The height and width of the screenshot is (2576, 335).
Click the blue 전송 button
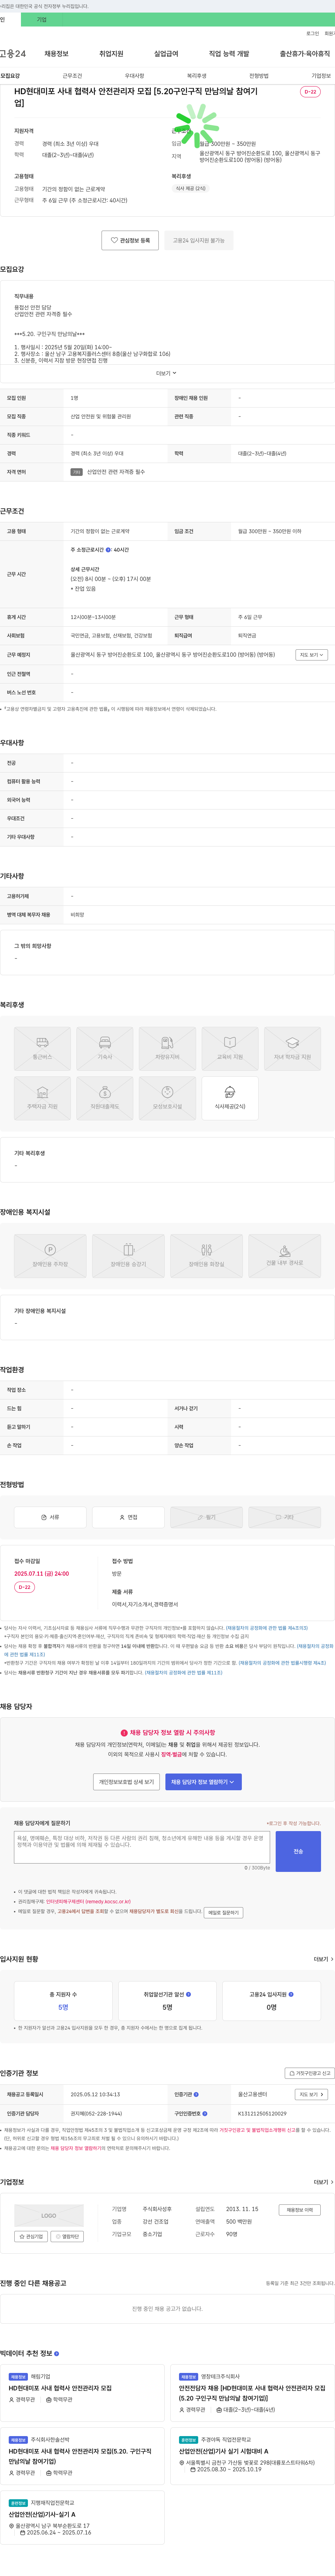tap(298, 1851)
